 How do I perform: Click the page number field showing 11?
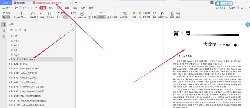pyautogui.click(x=103, y=13)
